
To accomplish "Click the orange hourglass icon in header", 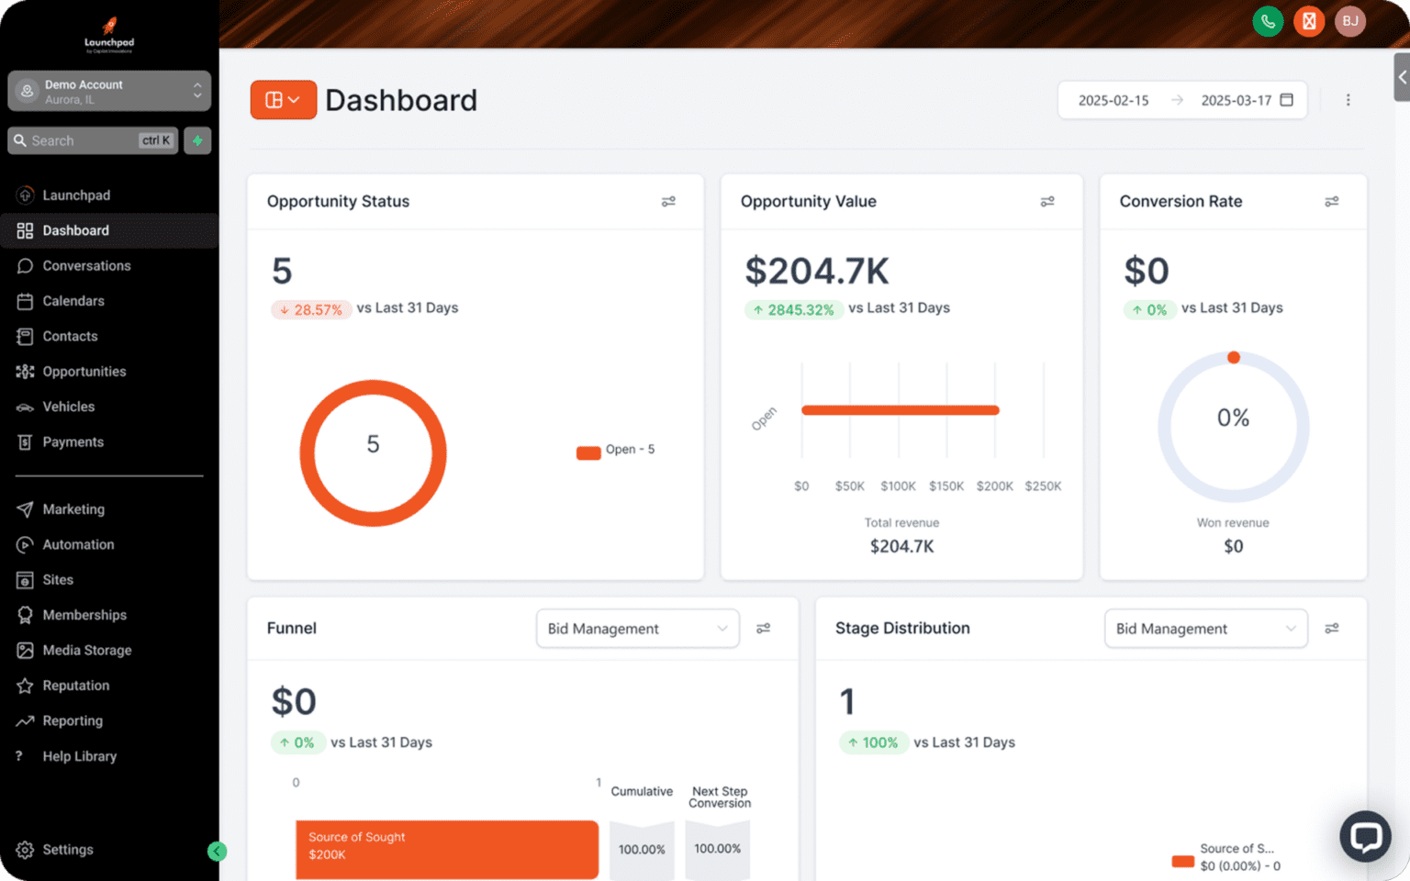I will (1309, 21).
